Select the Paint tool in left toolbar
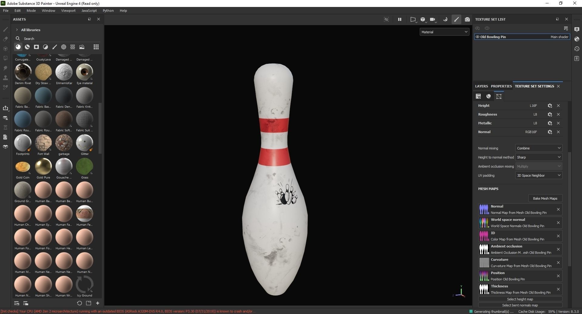Viewport: 582px width, 314px height. point(5,29)
